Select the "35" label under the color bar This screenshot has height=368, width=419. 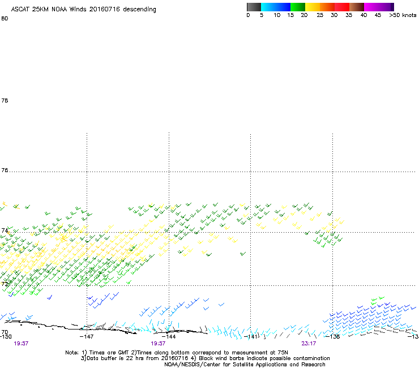pos(349,15)
